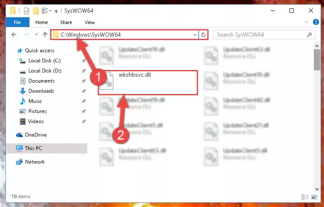Click the address bar path C:\Windows\SysWOW64

(x=91, y=35)
